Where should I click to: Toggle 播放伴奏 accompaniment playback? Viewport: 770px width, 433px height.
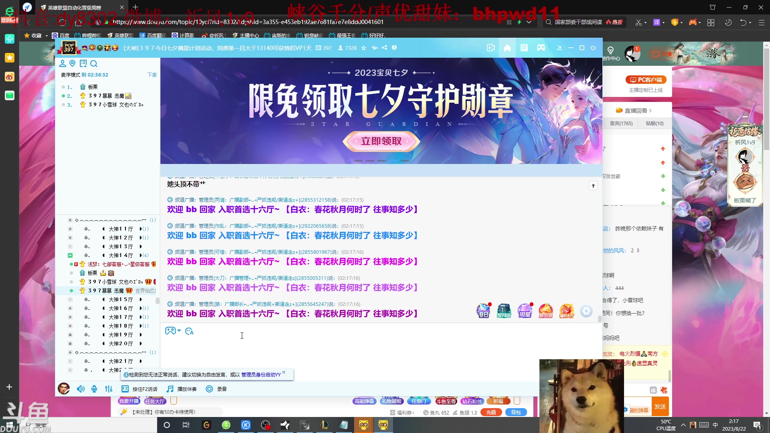coord(182,389)
